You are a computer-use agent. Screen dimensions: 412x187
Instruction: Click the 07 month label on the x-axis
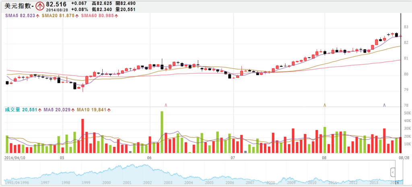coord(233,158)
